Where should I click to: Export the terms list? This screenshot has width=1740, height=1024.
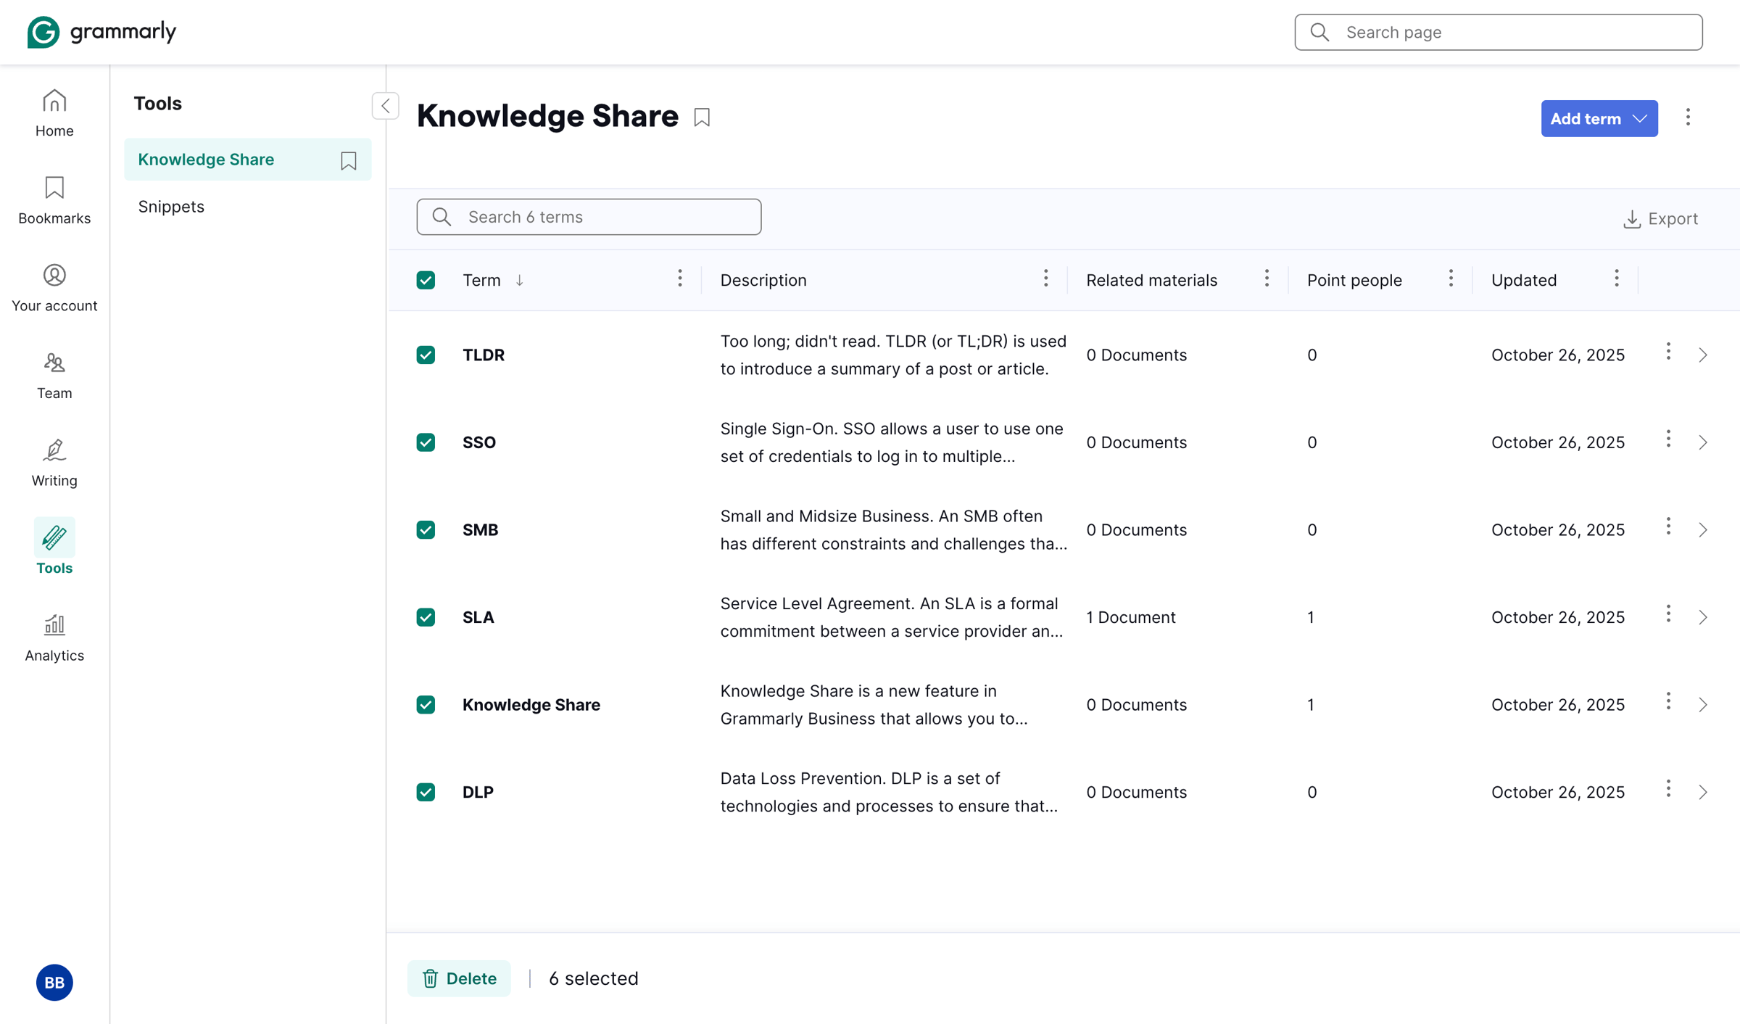click(x=1660, y=218)
